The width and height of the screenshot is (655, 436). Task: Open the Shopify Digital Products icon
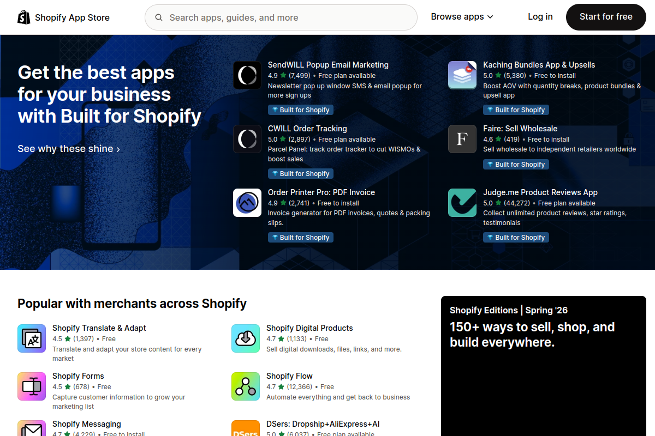[x=246, y=338]
